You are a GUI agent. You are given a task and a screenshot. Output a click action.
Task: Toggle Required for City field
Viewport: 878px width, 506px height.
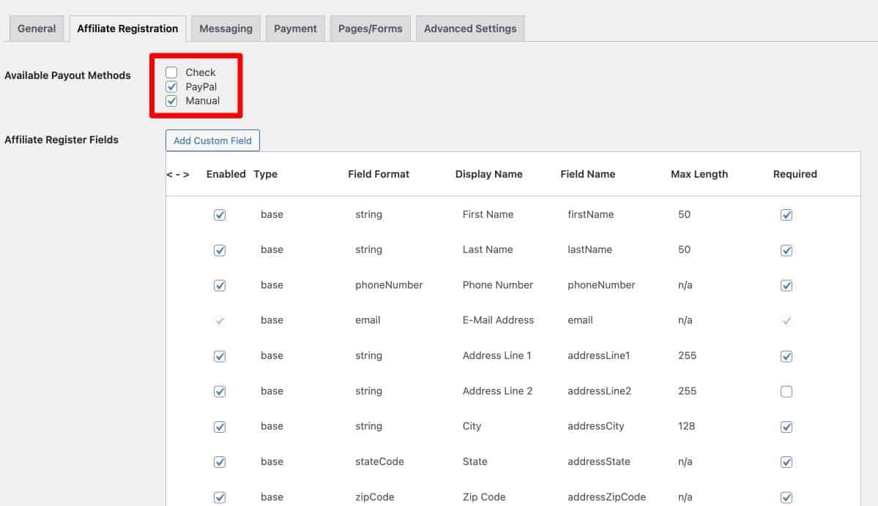coord(786,426)
